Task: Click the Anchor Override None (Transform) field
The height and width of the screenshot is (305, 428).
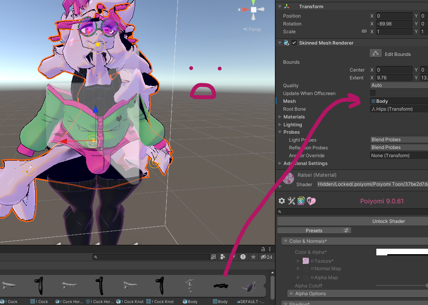Action: pyautogui.click(x=399, y=155)
